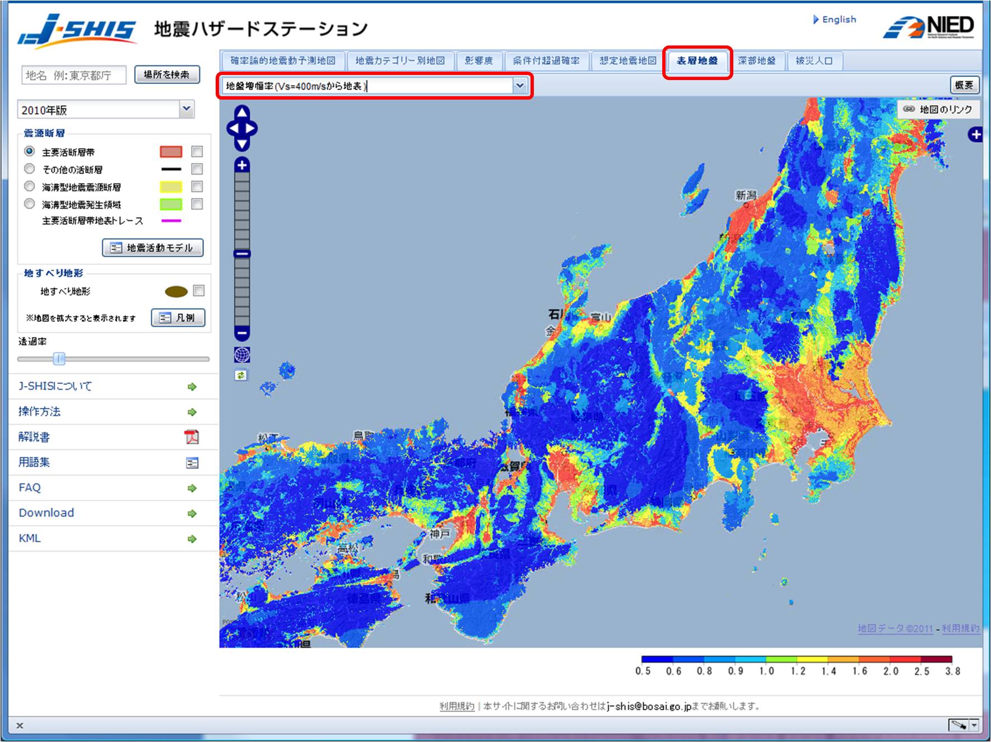
Task: Open the 地盤増幅率 map type dropdown
Action: click(x=521, y=86)
